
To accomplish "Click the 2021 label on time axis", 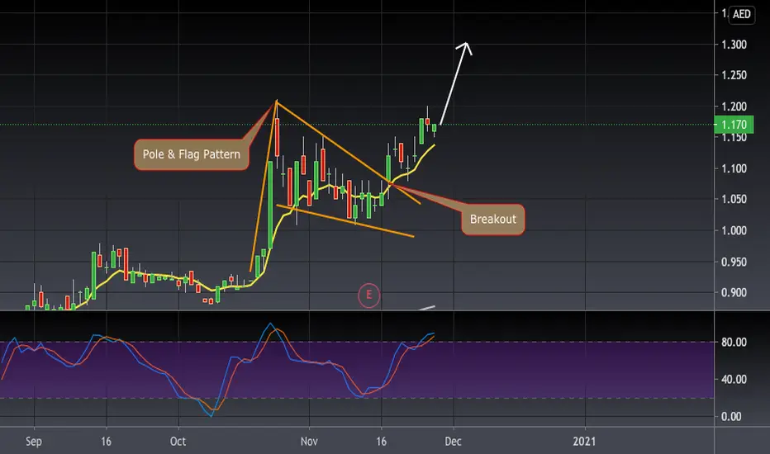I will pos(584,442).
